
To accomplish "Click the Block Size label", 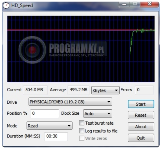I will point(70,113).
